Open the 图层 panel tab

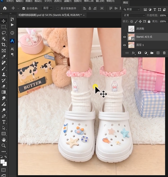126,3
